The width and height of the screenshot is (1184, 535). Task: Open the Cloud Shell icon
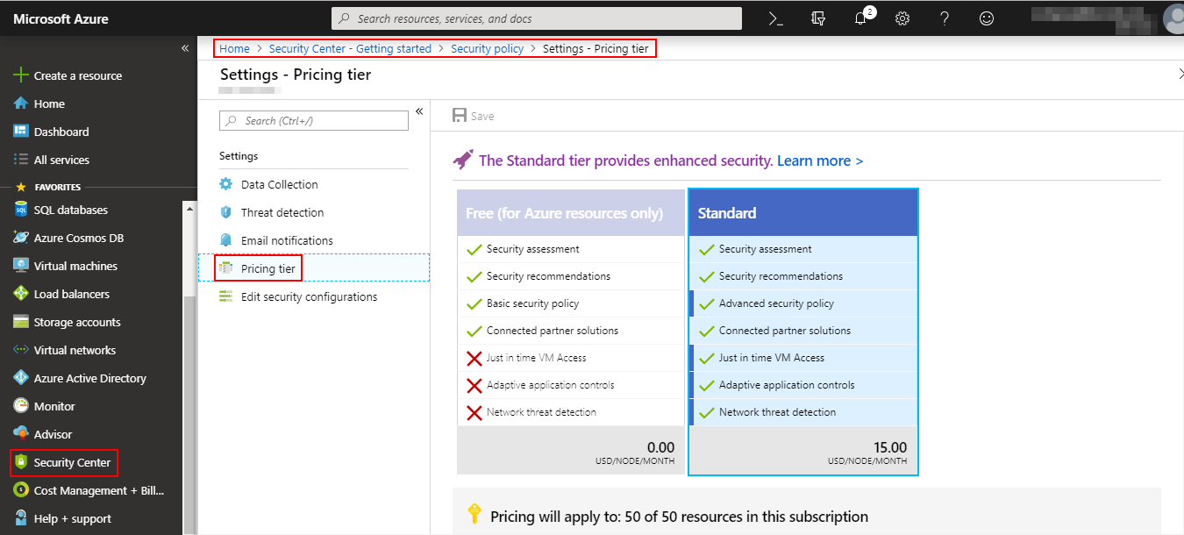click(x=775, y=18)
